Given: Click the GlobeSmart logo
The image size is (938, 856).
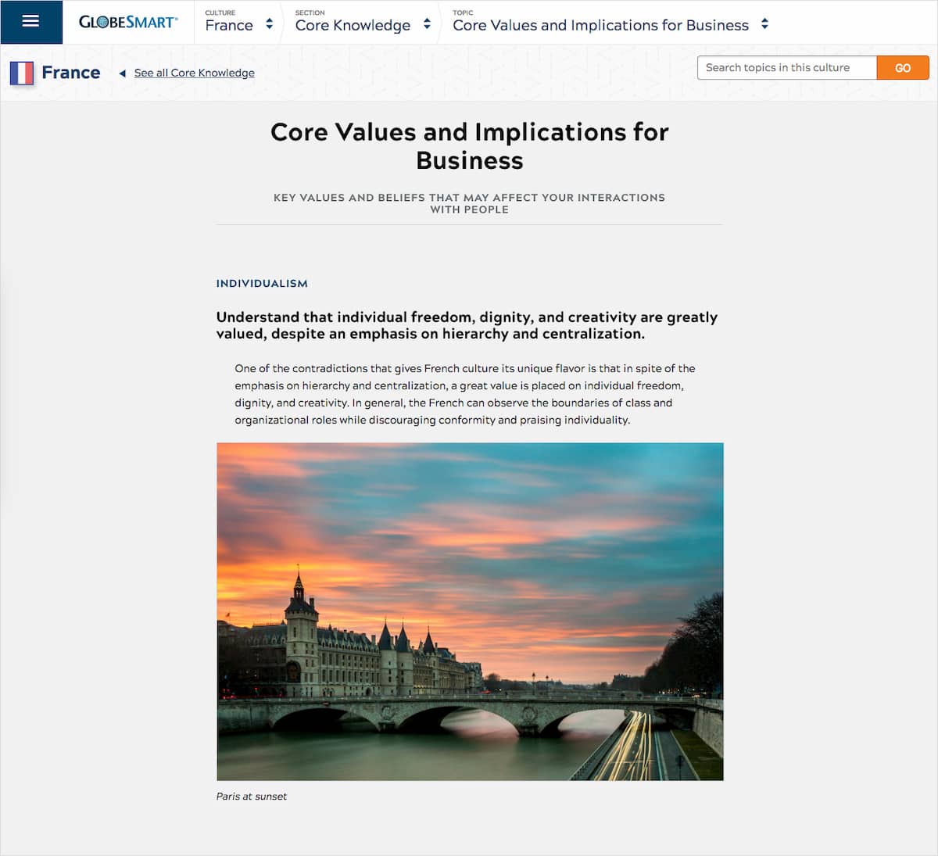Looking at the screenshot, I should coord(127,22).
